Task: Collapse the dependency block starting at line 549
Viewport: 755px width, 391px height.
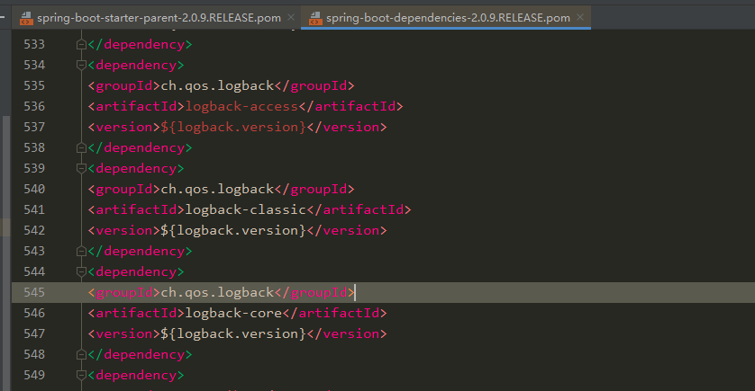Action: coord(81,375)
